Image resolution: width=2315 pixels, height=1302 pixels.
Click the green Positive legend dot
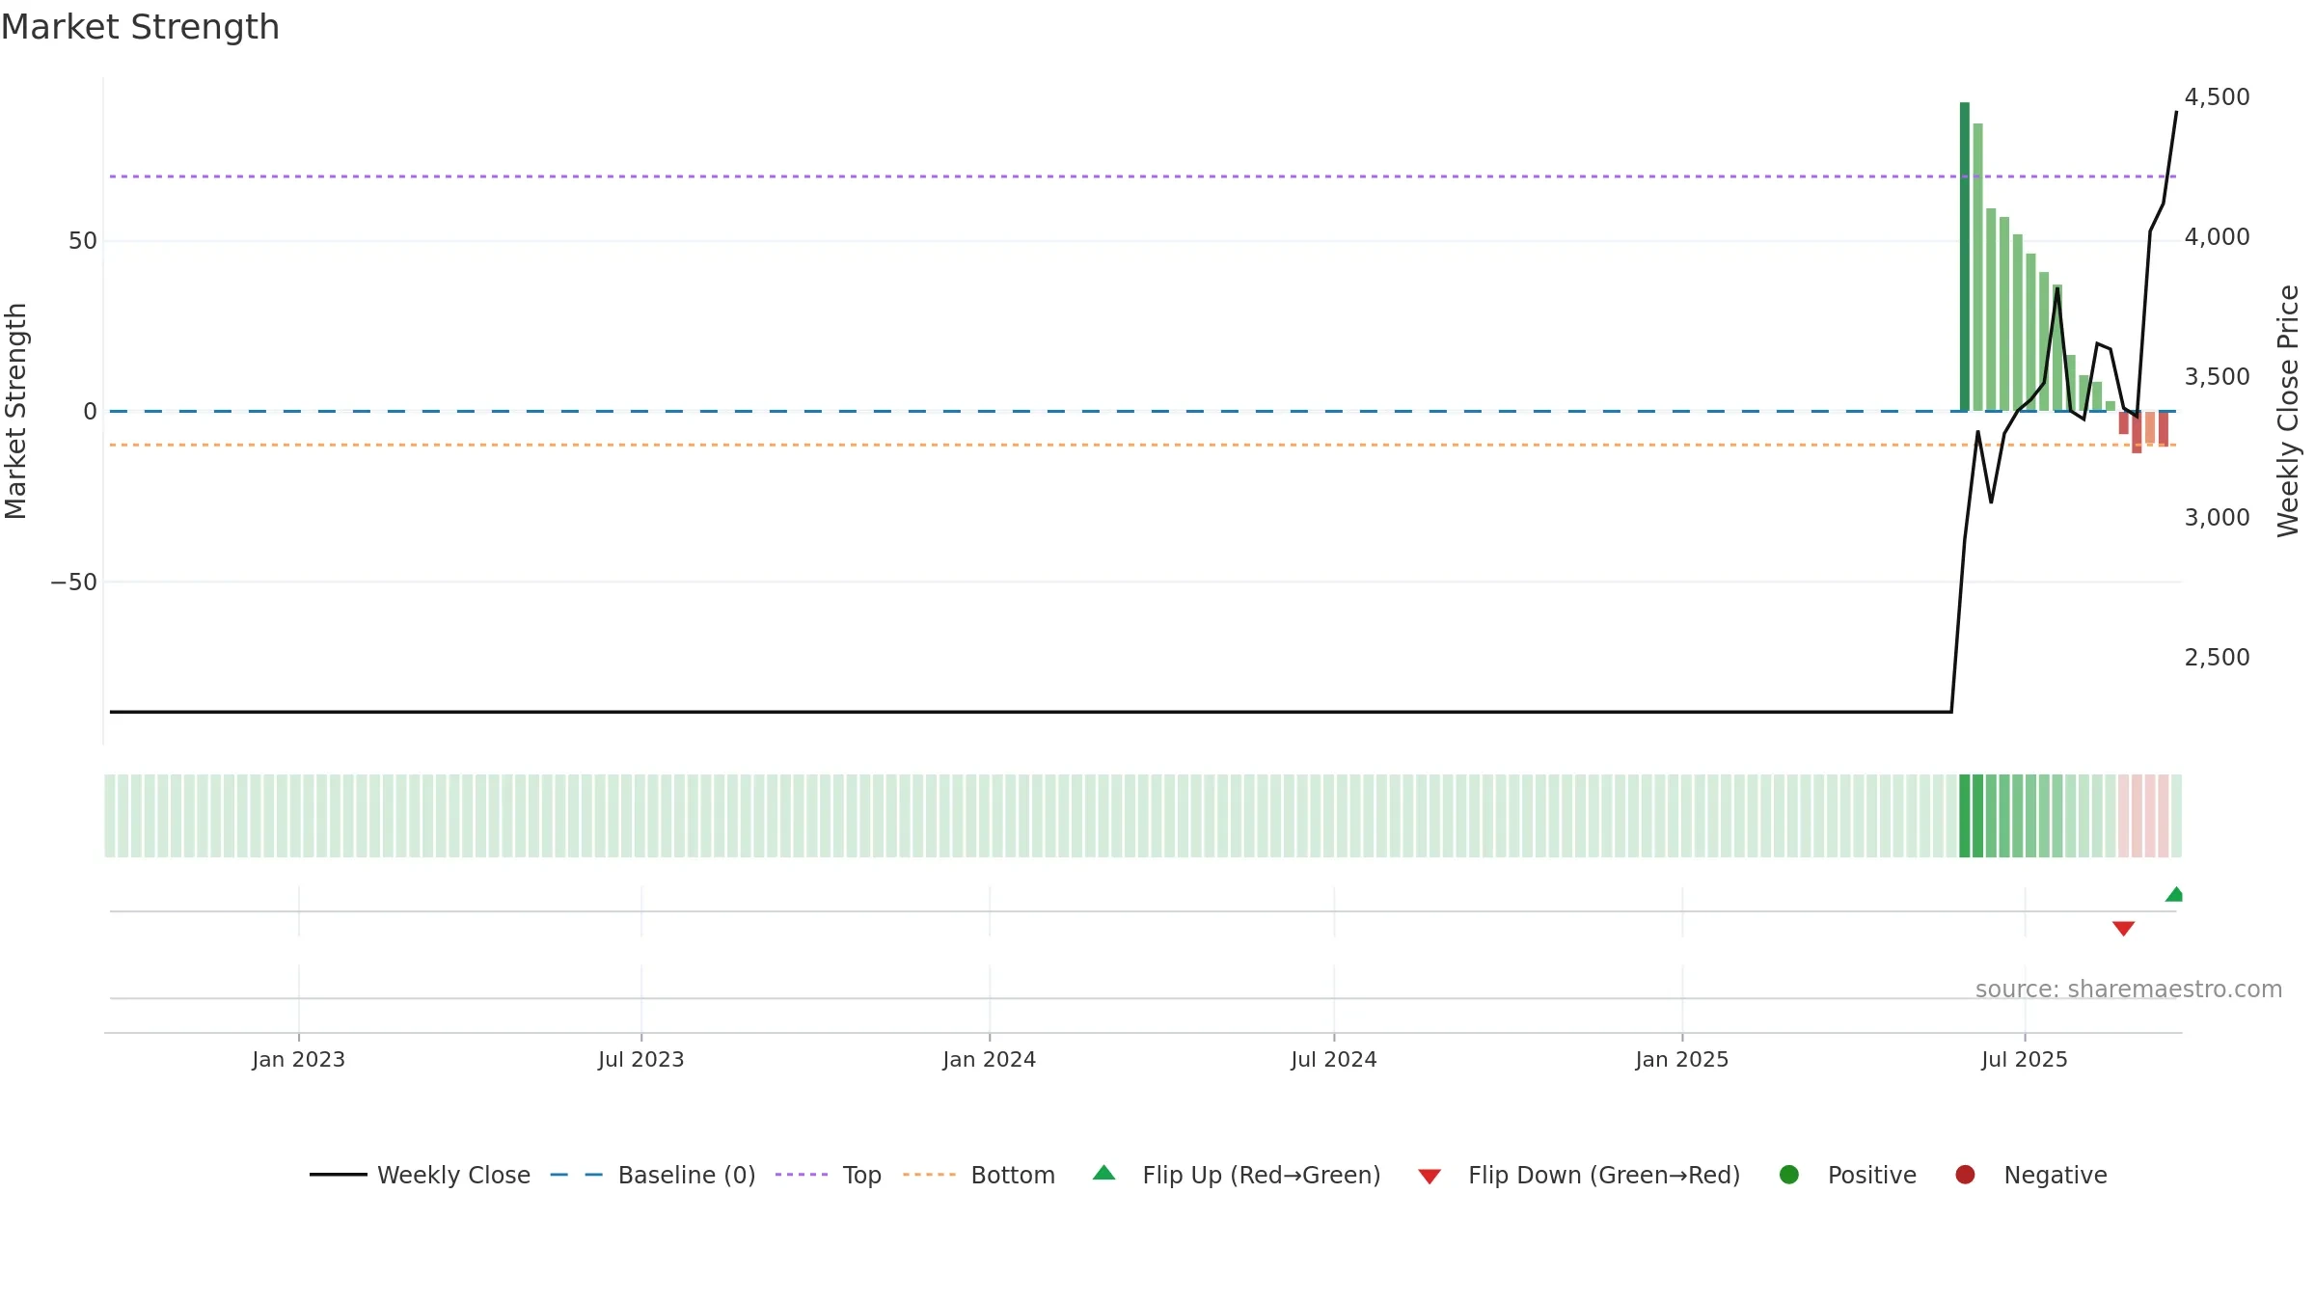[1789, 1175]
